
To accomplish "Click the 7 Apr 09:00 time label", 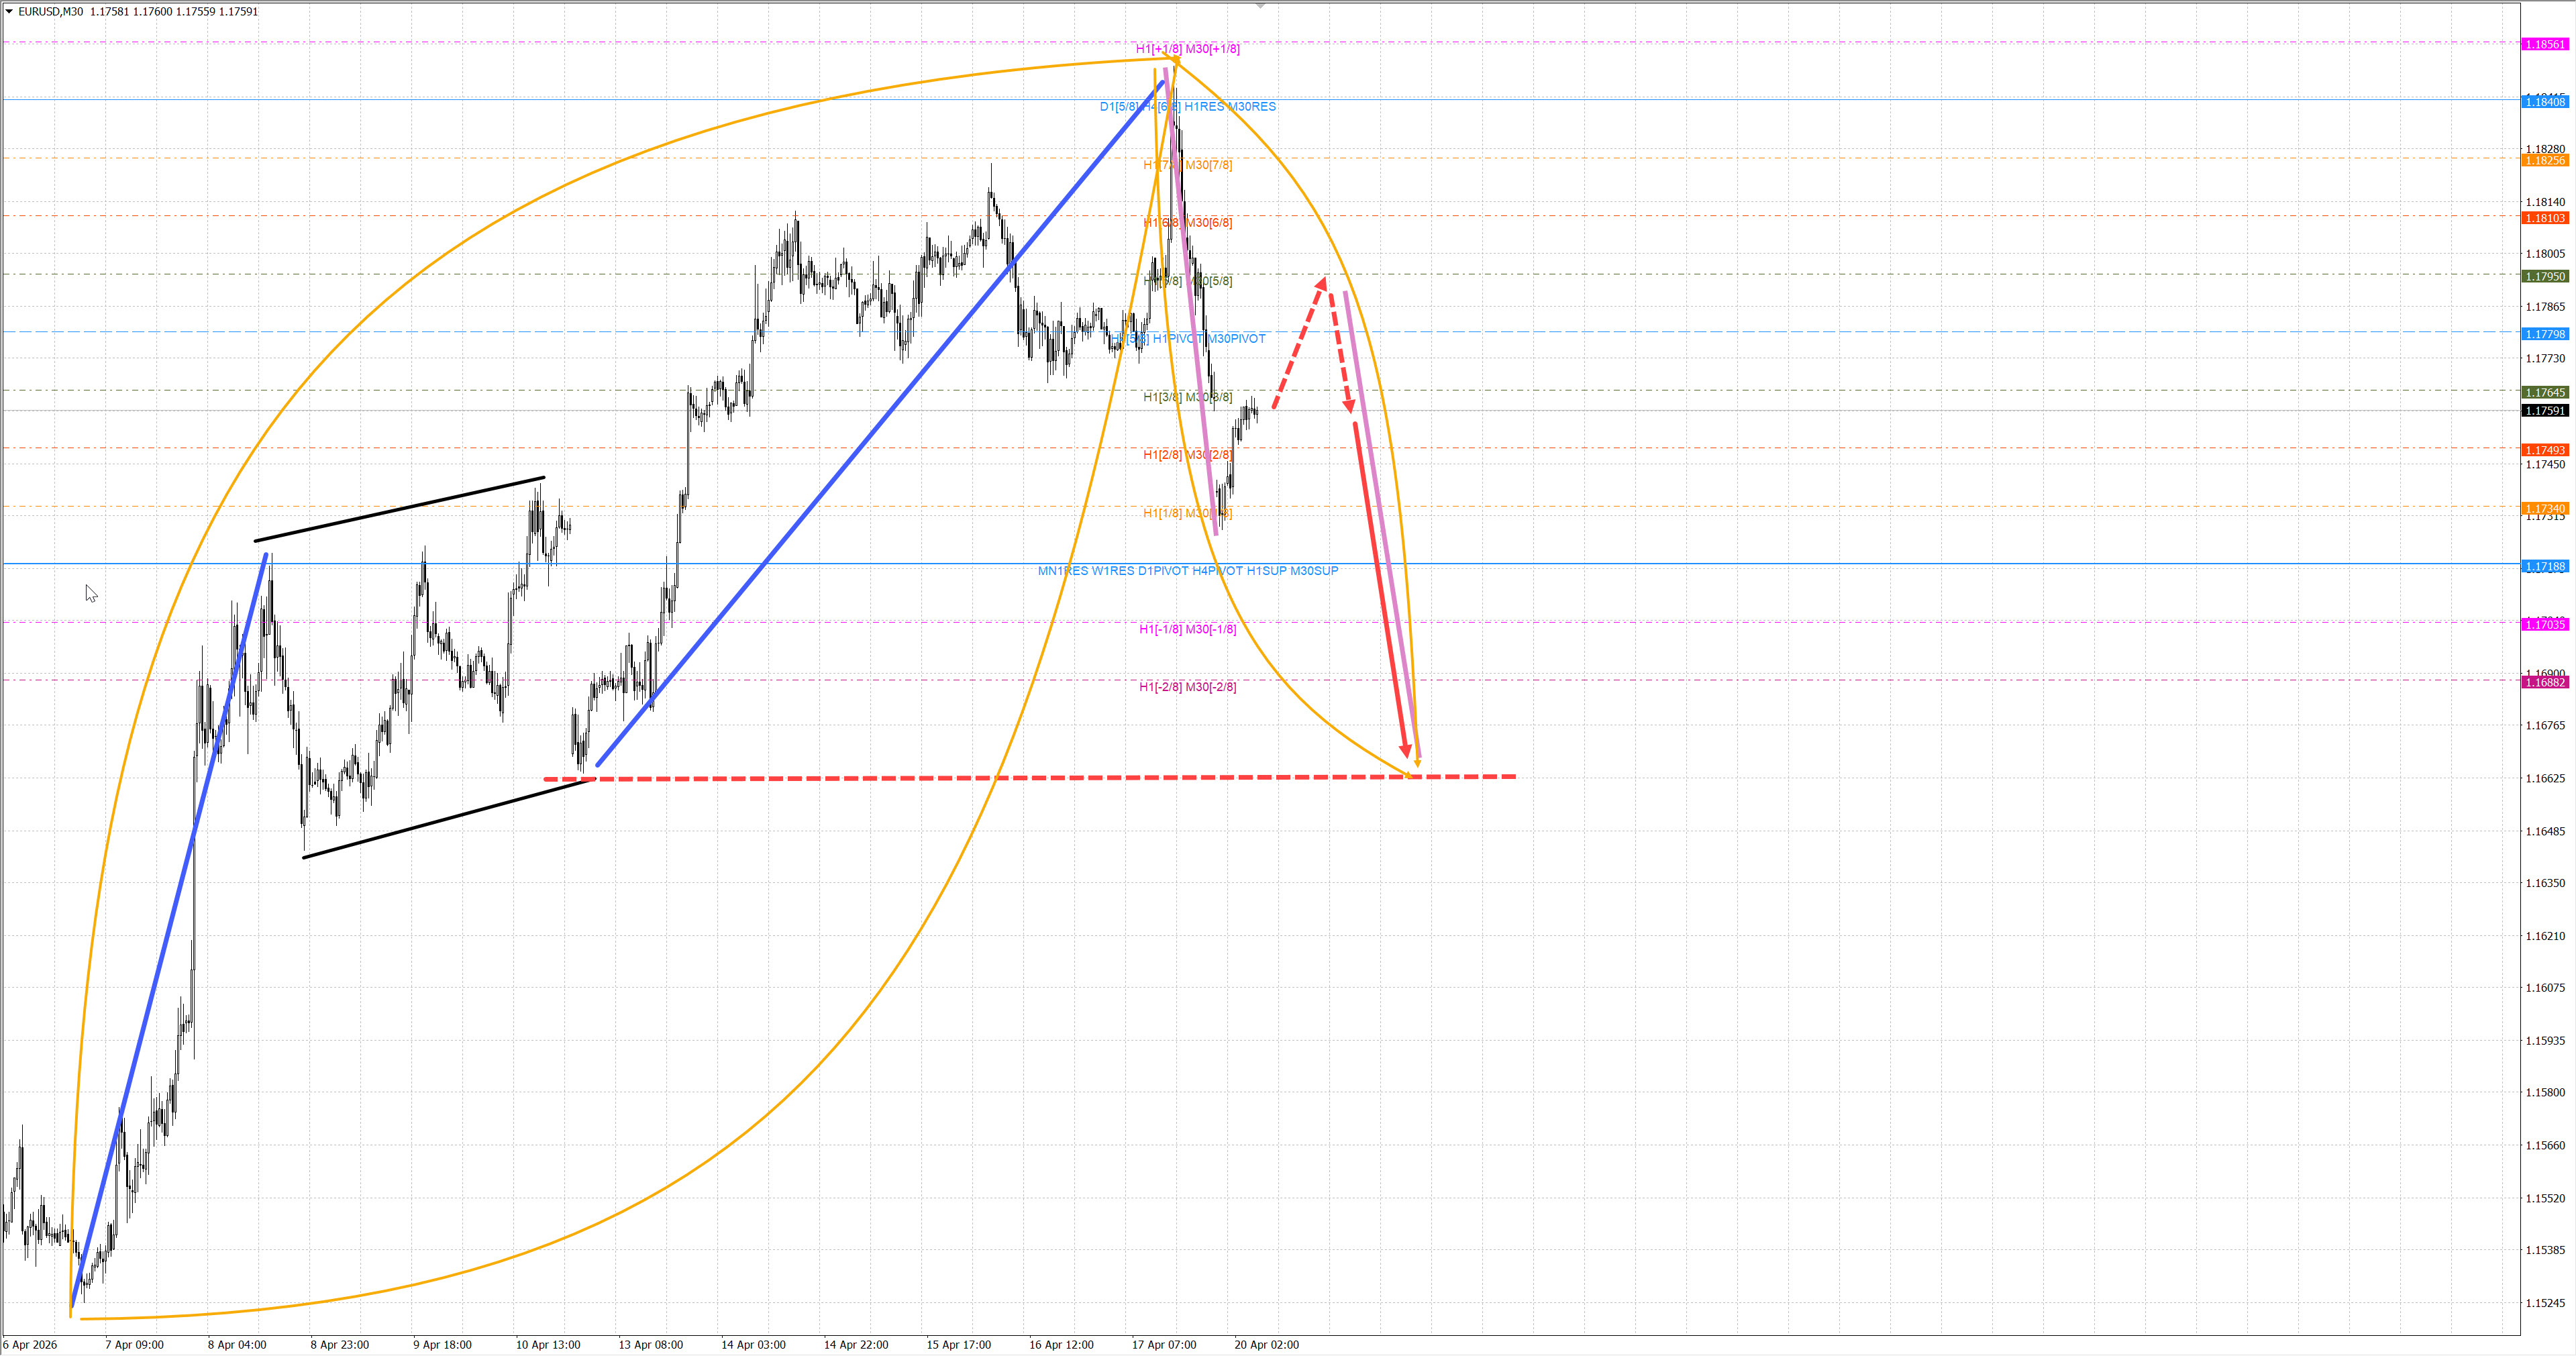I will point(134,1345).
